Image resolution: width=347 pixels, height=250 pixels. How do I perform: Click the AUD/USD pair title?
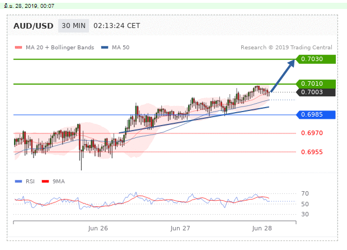click(34, 26)
